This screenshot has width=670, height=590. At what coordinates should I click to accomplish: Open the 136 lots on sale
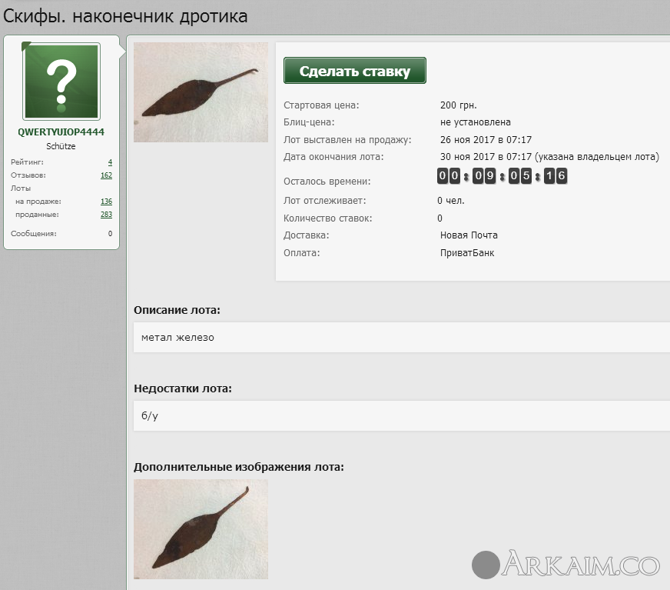106,202
